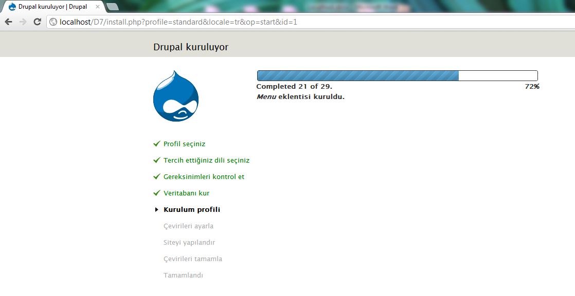Click the 'Çevirileri ayarla' step

pos(188,226)
